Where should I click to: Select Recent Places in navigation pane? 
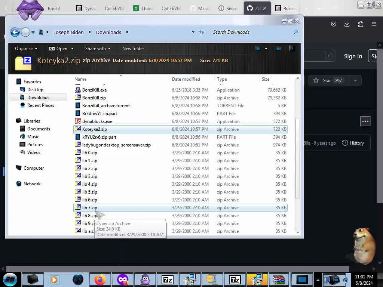pos(41,105)
